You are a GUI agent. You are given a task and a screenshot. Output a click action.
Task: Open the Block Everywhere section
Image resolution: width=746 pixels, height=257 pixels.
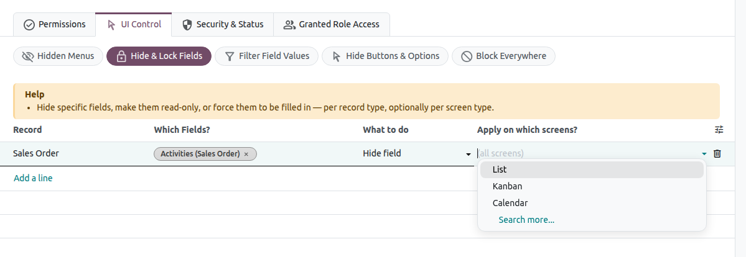coord(503,56)
